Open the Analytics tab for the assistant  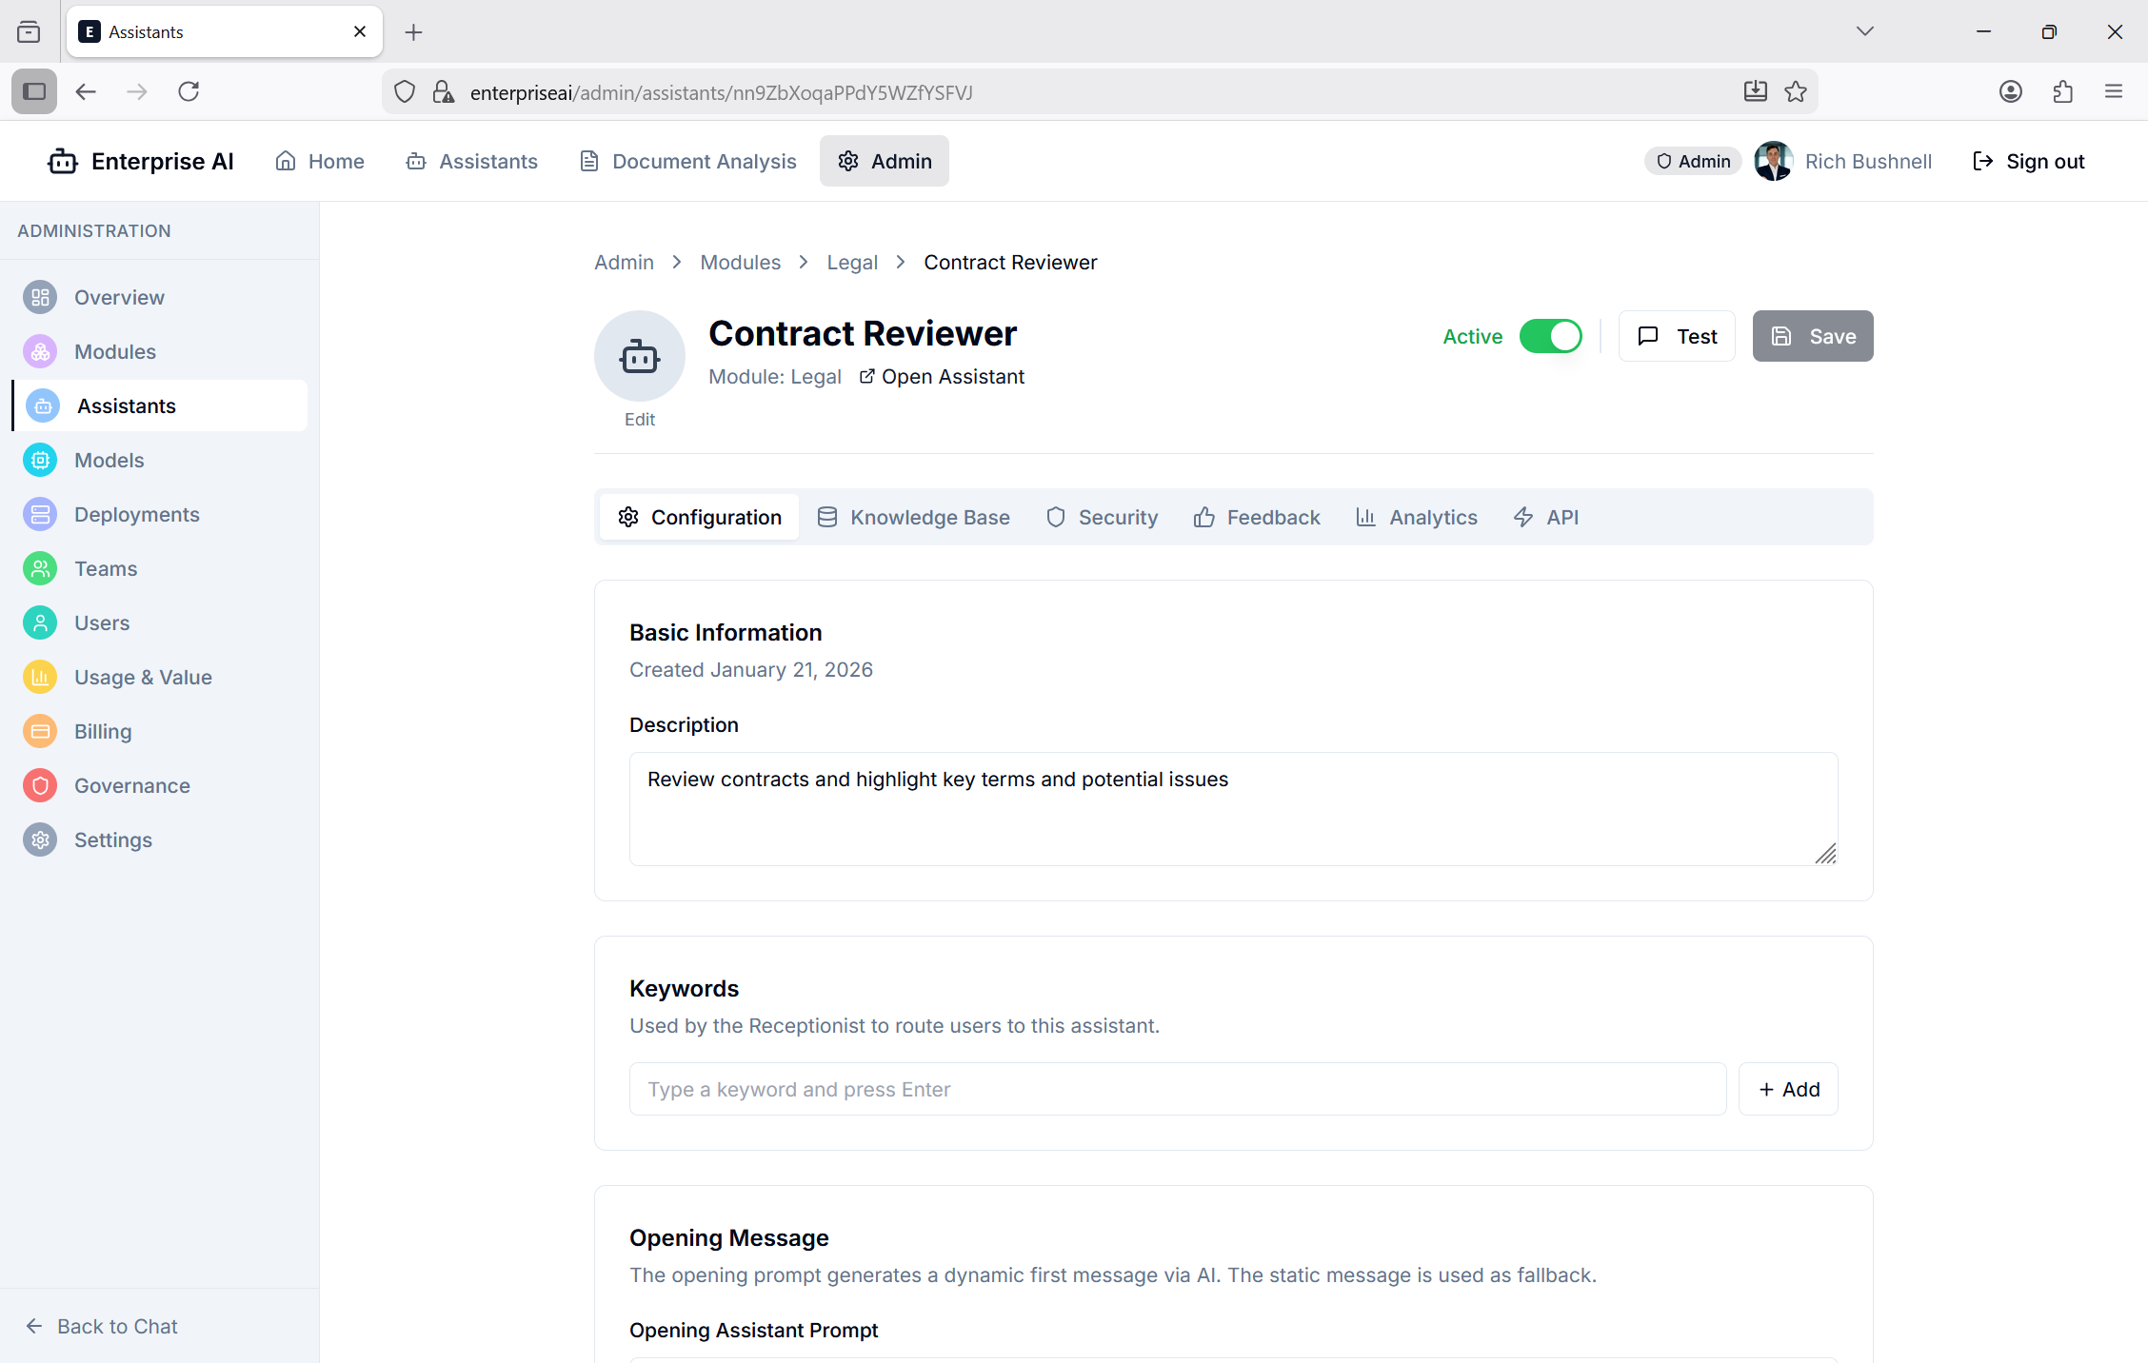(x=1417, y=517)
